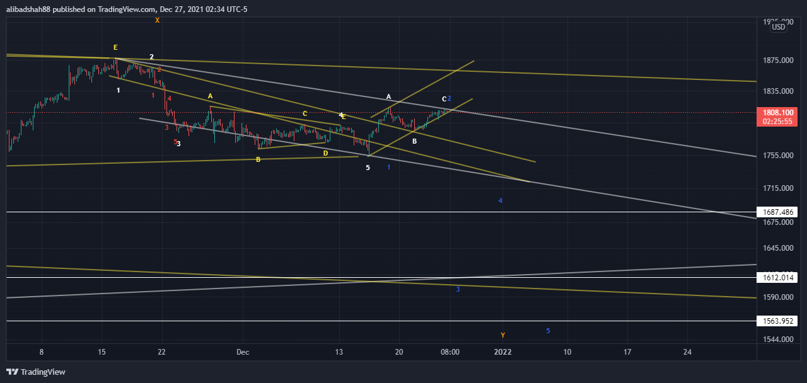Viewport: 807px width, 383px height.
Task: Select the orange X wave label
Action: (x=158, y=20)
